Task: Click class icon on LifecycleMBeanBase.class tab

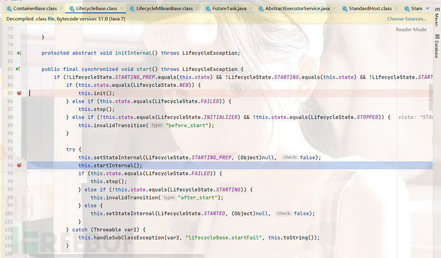Action: [132, 9]
